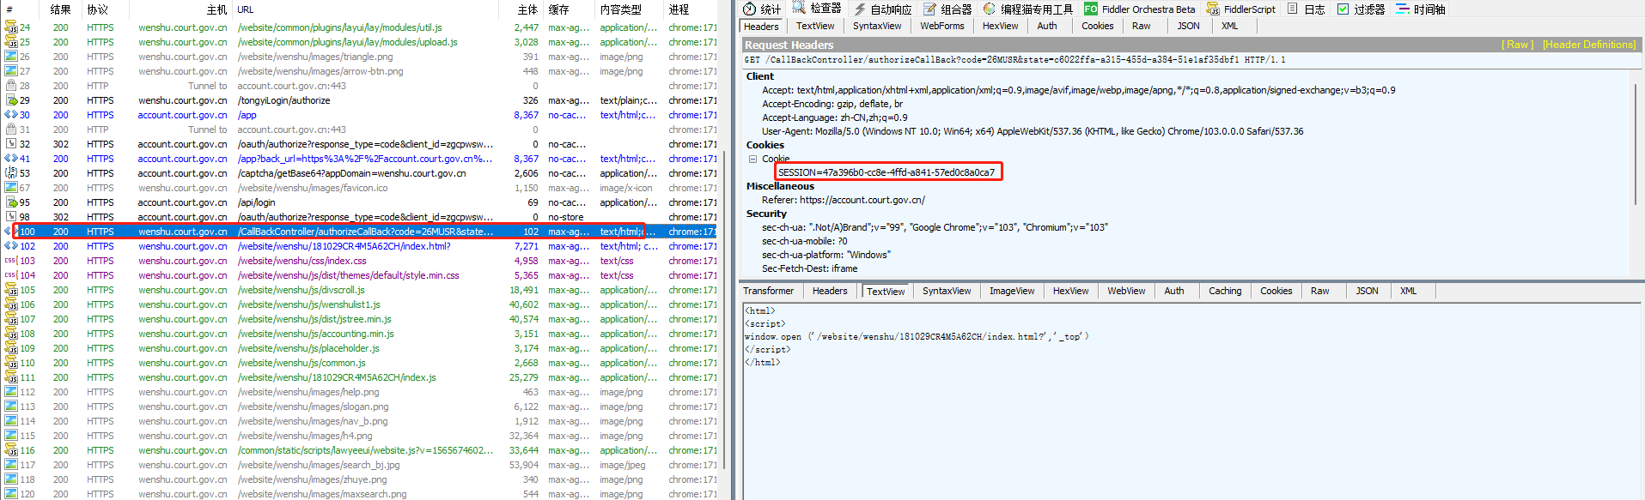
Task: Open response Caching tab
Action: pos(1225,291)
